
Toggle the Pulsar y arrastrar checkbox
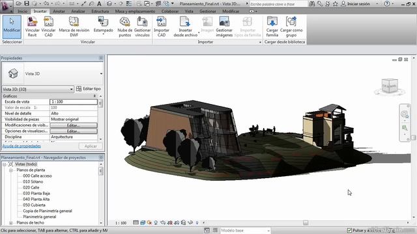349,230
